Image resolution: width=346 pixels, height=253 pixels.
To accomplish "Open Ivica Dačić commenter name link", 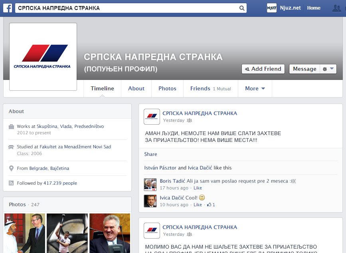I will coord(172,197).
